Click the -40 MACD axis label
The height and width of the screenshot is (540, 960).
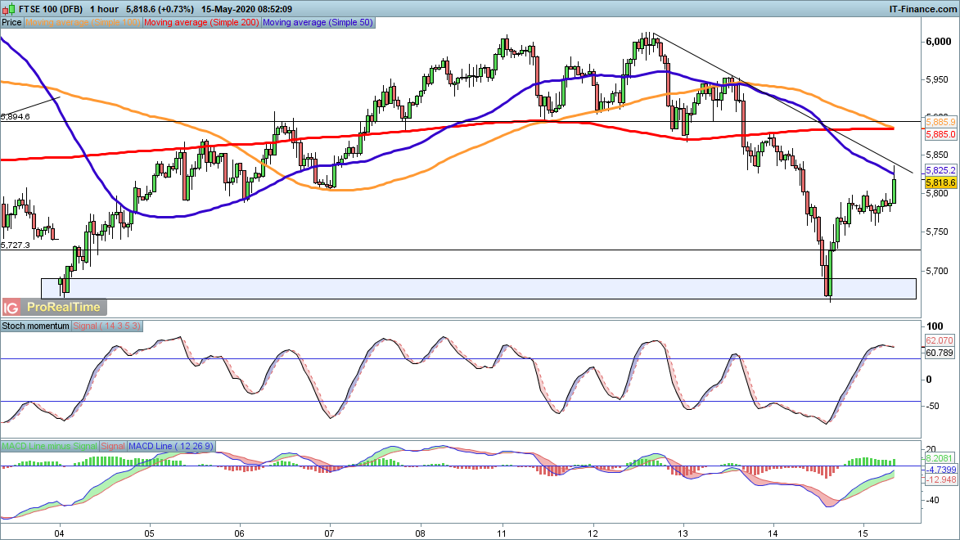[933, 500]
